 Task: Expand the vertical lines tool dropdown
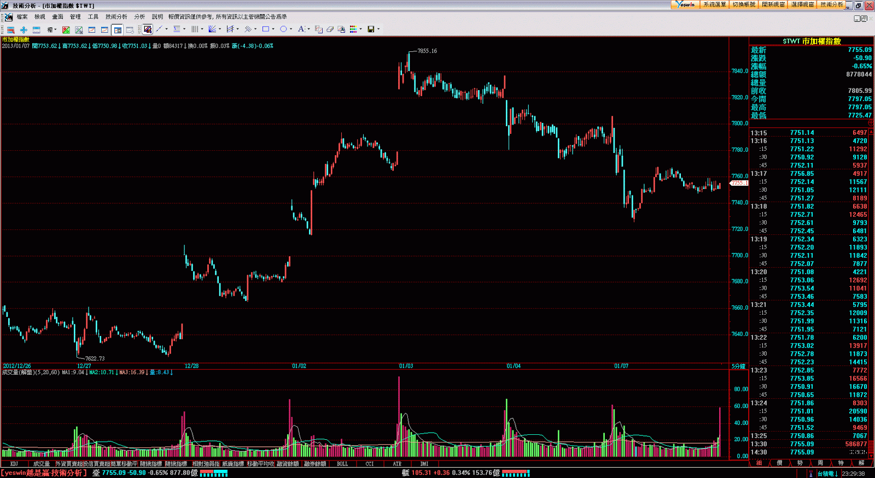point(202,29)
